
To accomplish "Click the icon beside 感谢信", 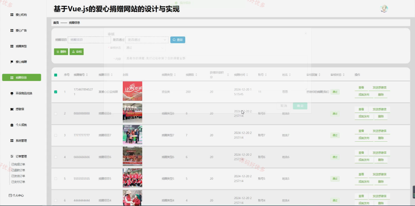I will 12,109.
